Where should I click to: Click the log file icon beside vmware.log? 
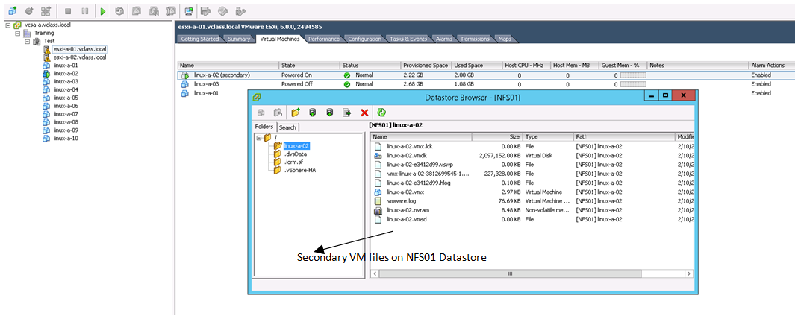coord(378,201)
